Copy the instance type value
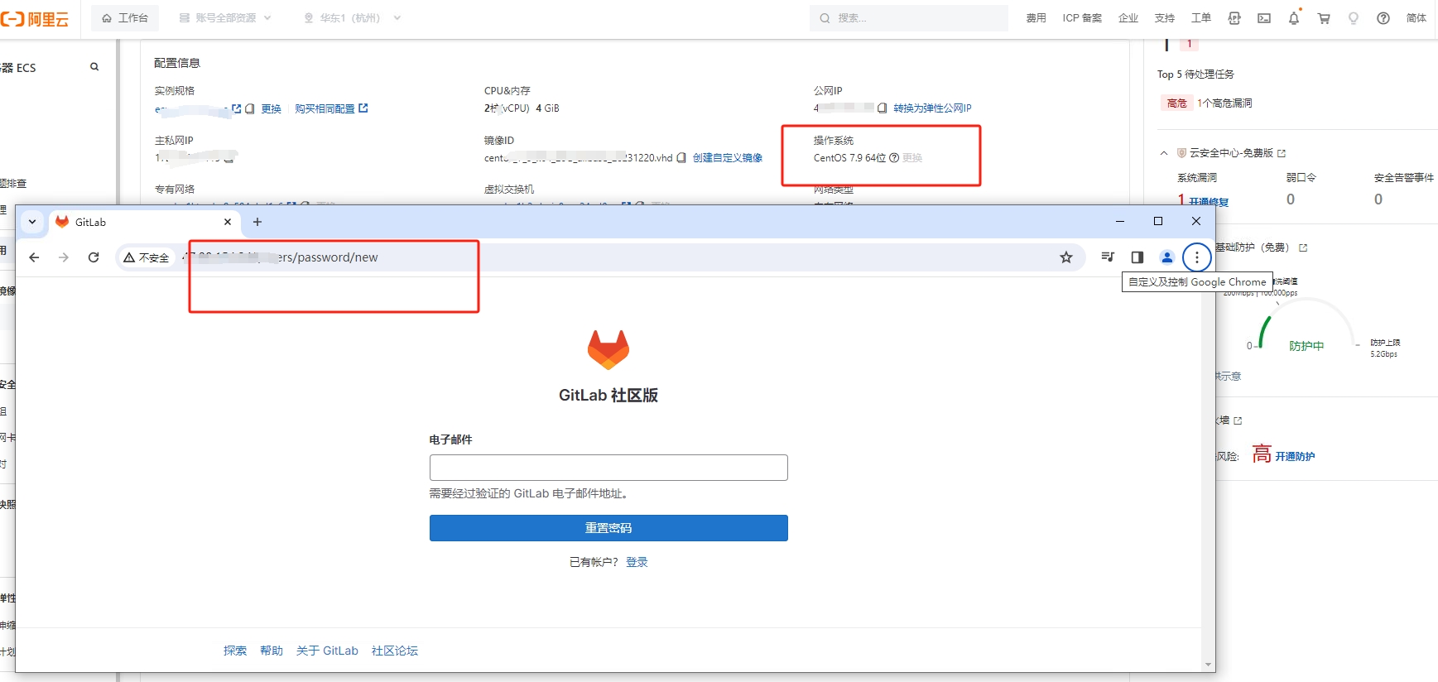1438x682 pixels. (250, 108)
